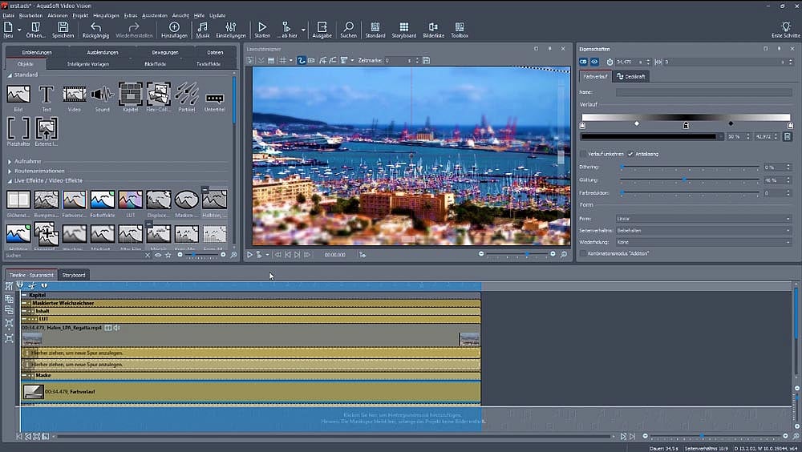
Task: Open the Form dropdown set to Linear
Action: click(x=703, y=218)
